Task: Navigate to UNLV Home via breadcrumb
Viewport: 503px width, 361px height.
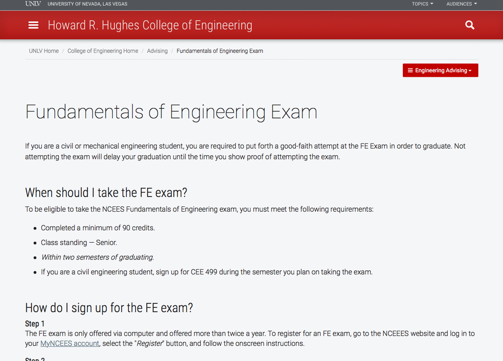Action: point(43,51)
